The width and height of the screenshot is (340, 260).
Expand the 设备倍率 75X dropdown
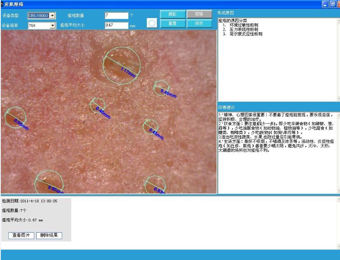point(53,26)
